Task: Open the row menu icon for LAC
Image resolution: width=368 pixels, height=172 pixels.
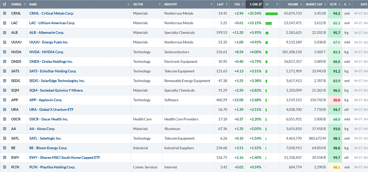Action: 5,23
